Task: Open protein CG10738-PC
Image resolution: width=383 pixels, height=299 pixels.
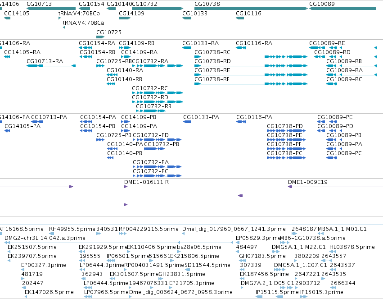Action: (284, 153)
